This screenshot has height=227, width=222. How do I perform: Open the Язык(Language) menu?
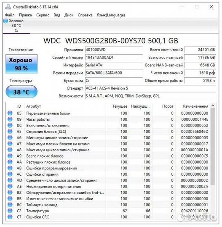click(x=111, y=15)
